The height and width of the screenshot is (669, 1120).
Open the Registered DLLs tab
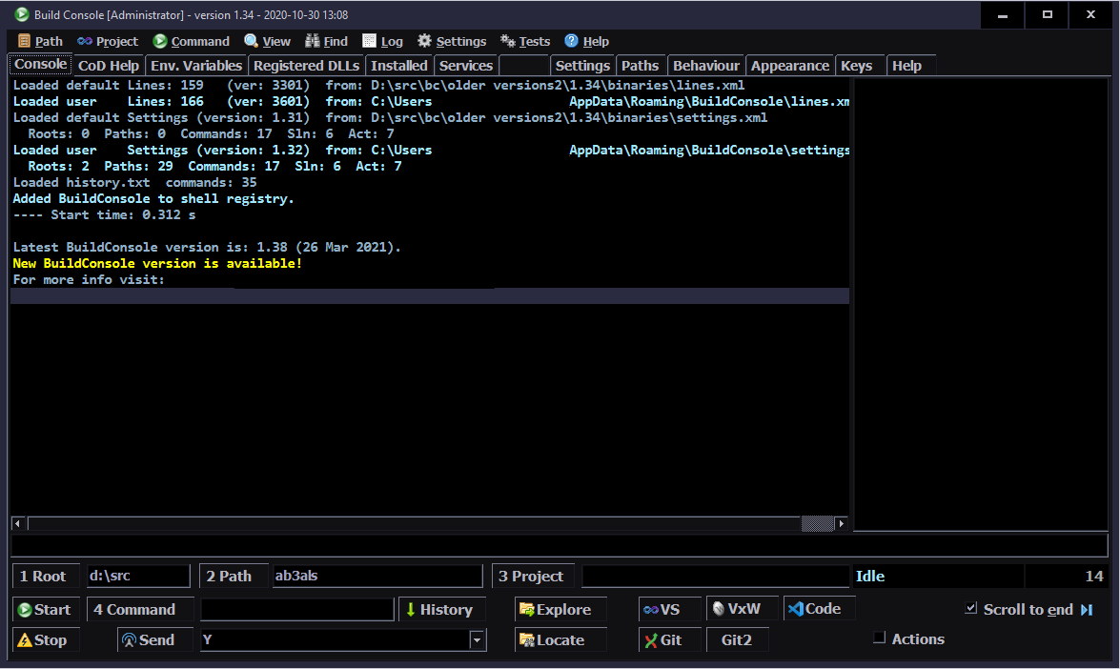click(306, 66)
